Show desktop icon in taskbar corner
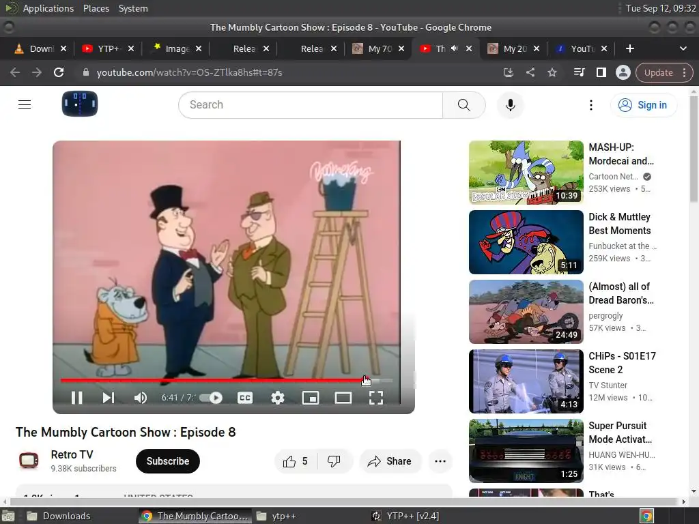This screenshot has height=524, width=699. point(8,516)
